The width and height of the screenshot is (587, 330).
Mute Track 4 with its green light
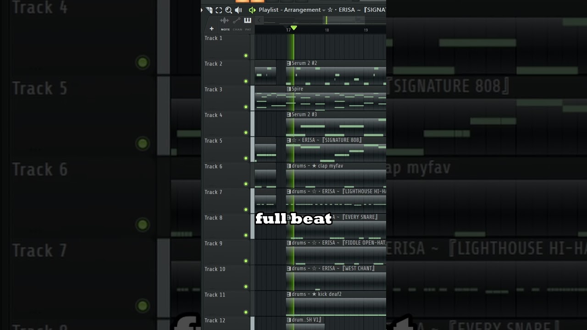tap(246, 132)
